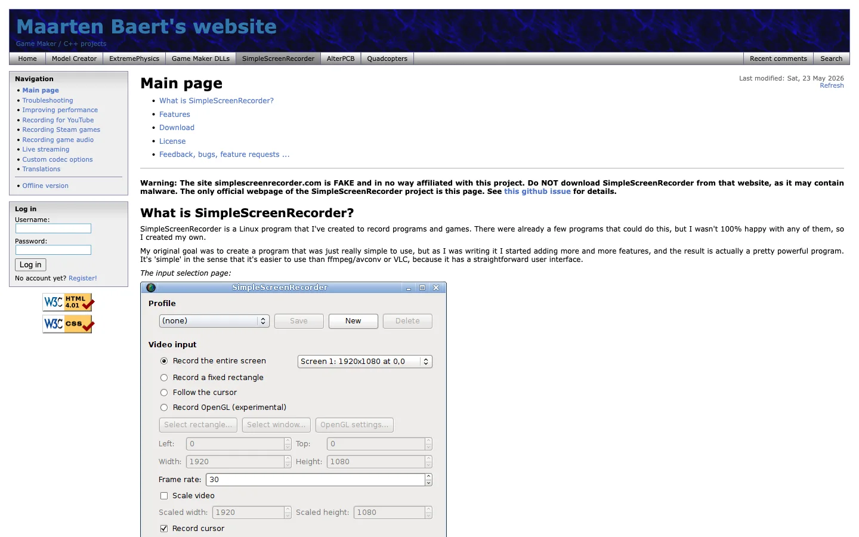The width and height of the screenshot is (859, 537).
Task: Select the SimpleScreenRecorder tab
Action: (278, 58)
